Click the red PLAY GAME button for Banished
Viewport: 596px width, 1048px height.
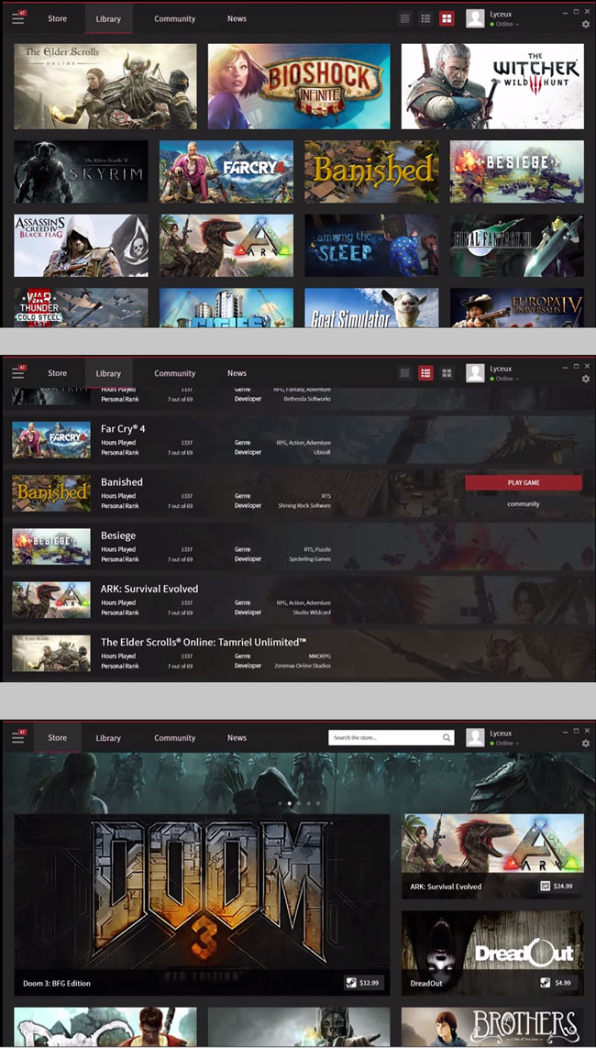pyautogui.click(x=524, y=483)
